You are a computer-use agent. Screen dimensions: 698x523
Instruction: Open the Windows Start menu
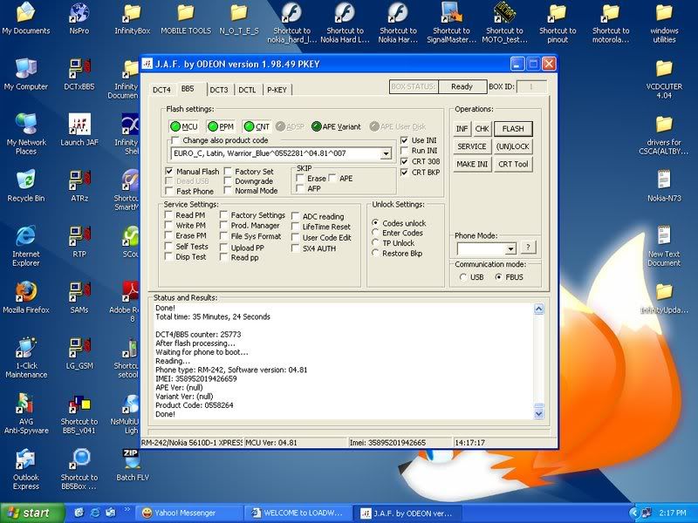point(32,513)
